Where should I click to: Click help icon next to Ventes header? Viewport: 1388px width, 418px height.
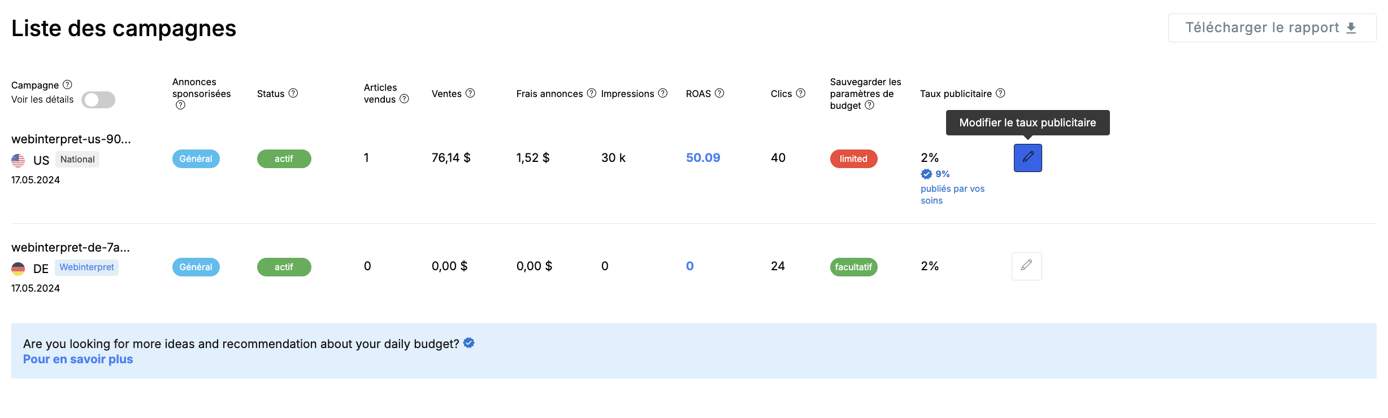(470, 93)
